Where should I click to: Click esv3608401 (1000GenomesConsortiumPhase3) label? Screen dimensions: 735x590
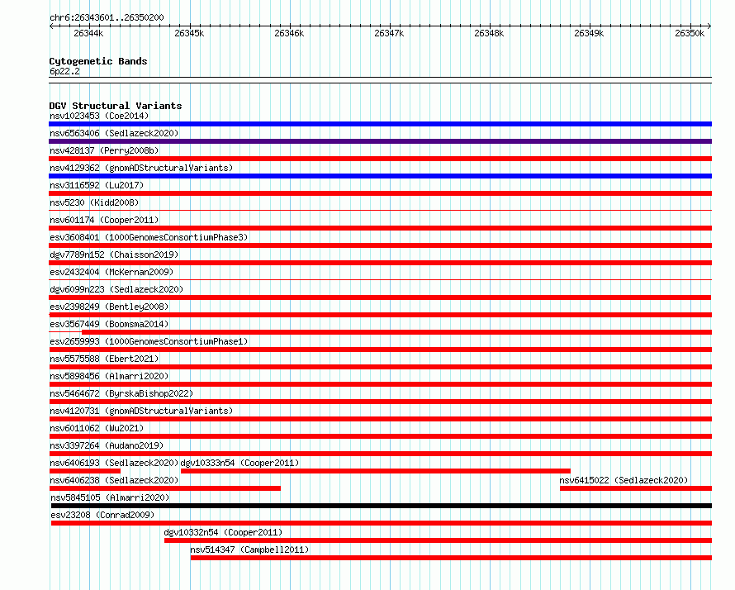pyautogui.click(x=149, y=237)
